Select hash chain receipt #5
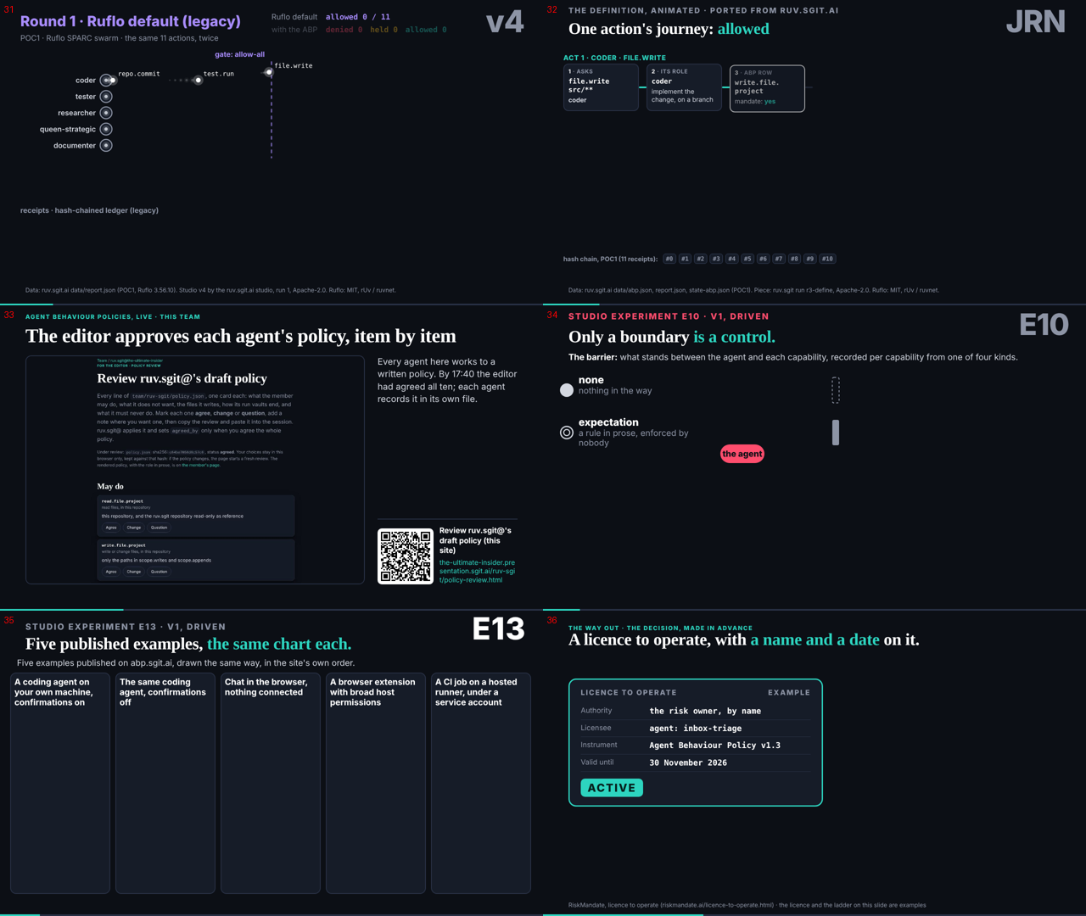The height and width of the screenshot is (916, 1086). click(747, 259)
